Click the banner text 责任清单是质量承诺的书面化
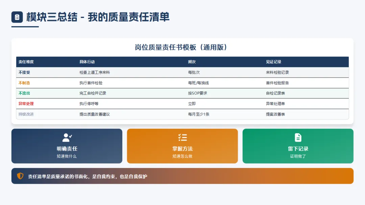This screenshot has height=205, width=365. (58, 176)
